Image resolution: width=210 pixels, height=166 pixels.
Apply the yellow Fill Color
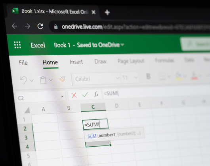tap(179, 76)
